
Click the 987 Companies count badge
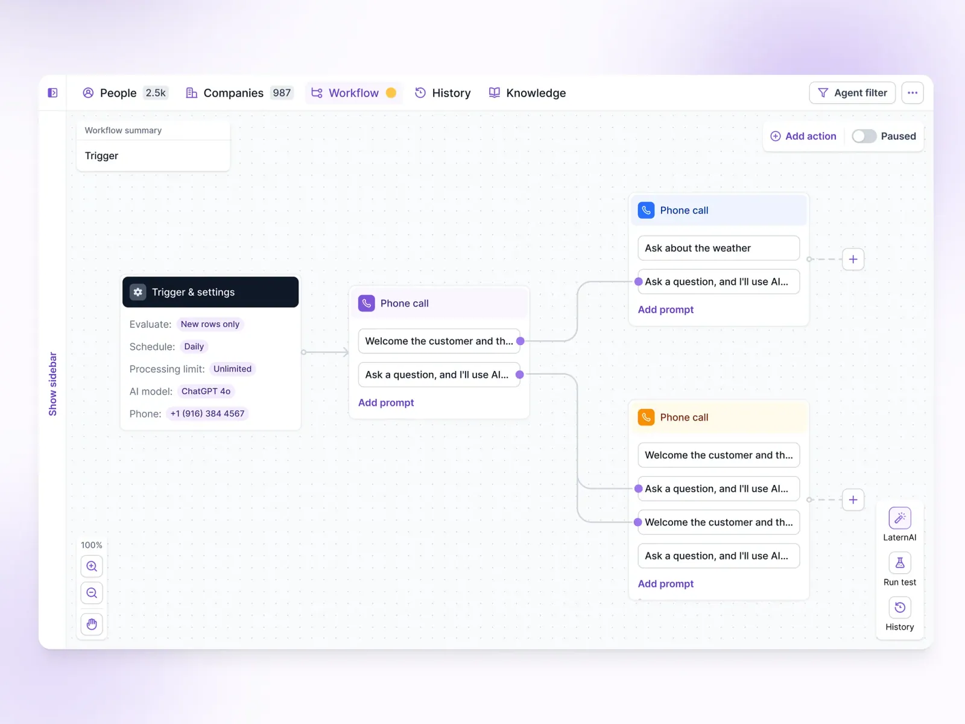click(282, 93)
